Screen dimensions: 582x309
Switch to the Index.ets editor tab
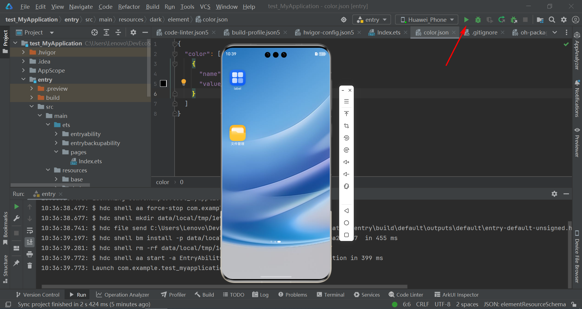[x=388, y=32]
